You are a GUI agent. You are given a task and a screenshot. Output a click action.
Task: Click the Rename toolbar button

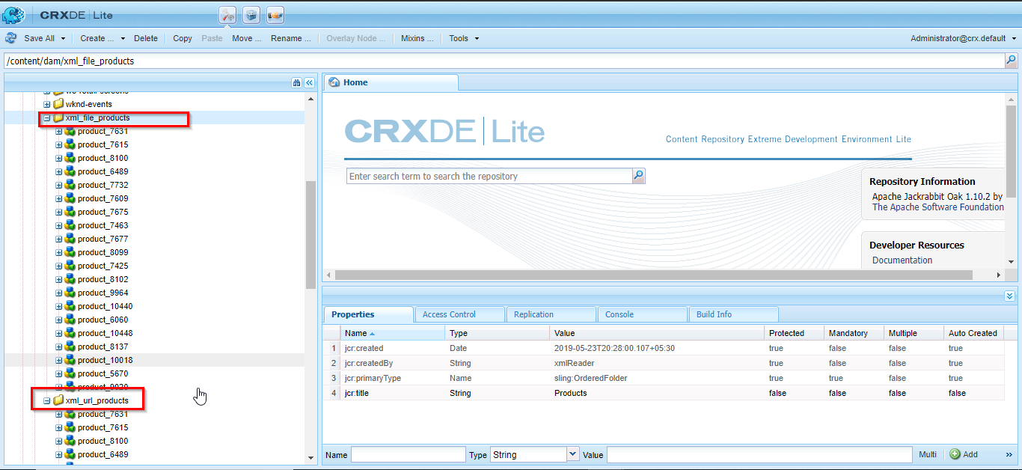(290, 38)
